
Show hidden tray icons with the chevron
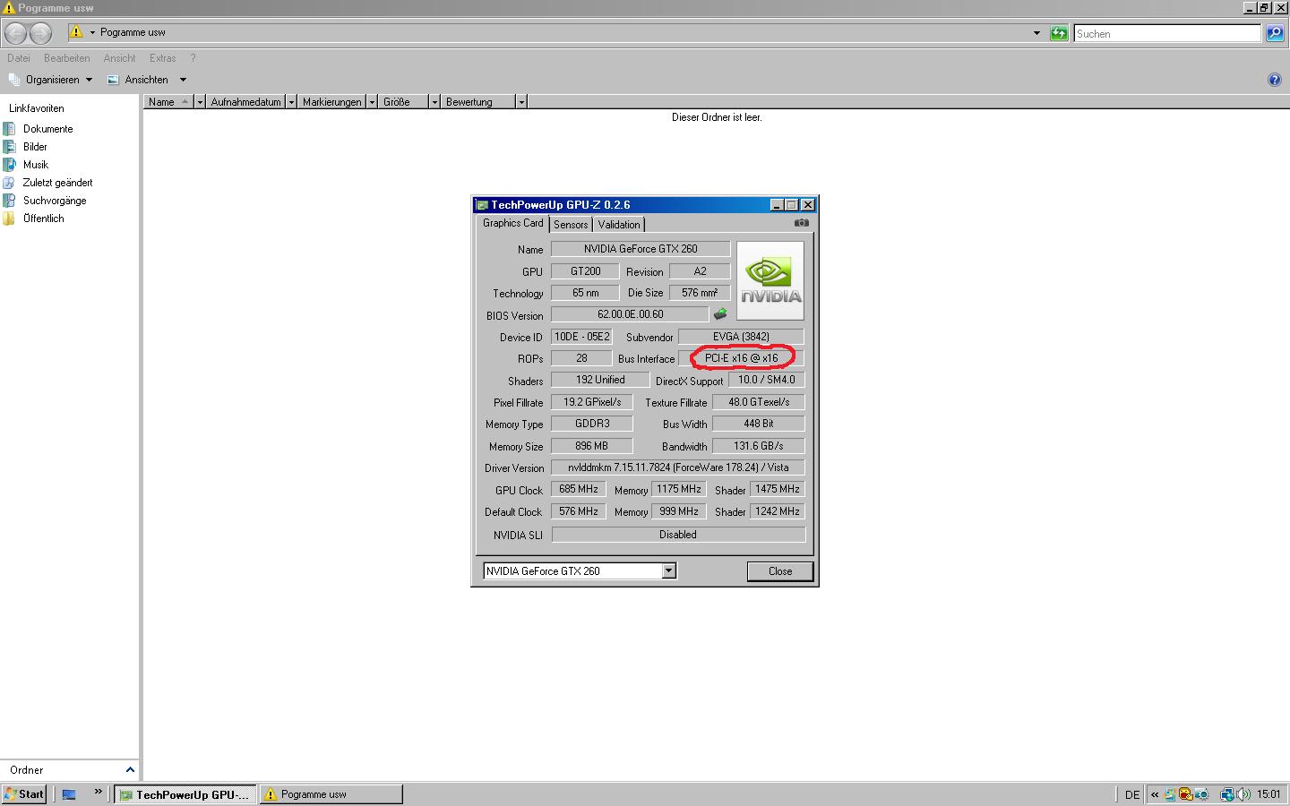(1155, 794)
